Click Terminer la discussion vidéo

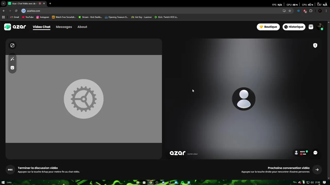click(38, 168)
